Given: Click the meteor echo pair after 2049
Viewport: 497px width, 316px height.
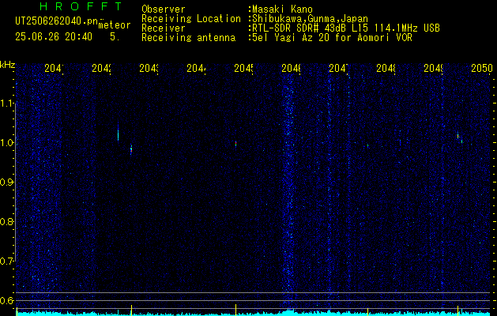Looking at the screenshot, I should tap(460, 137).
